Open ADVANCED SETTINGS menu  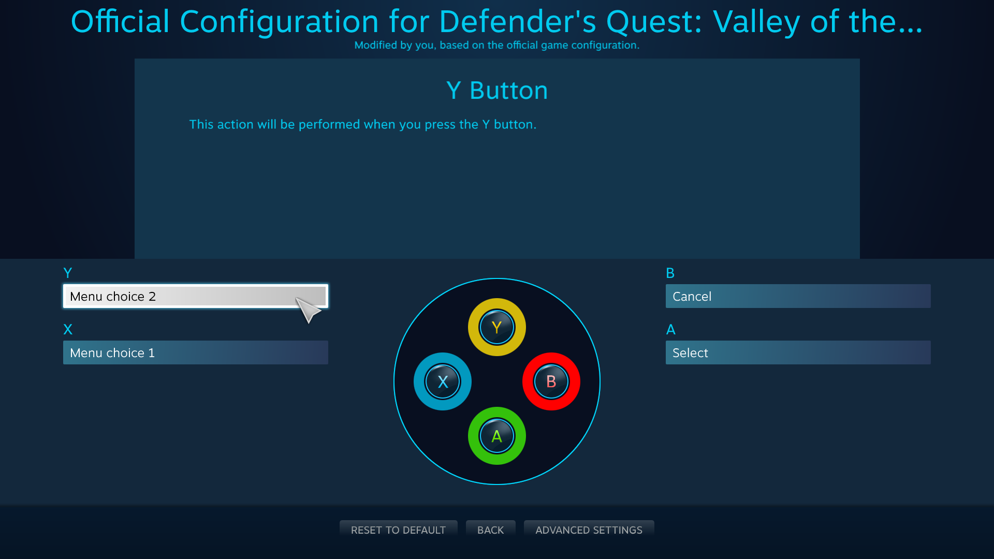[589, 529]
